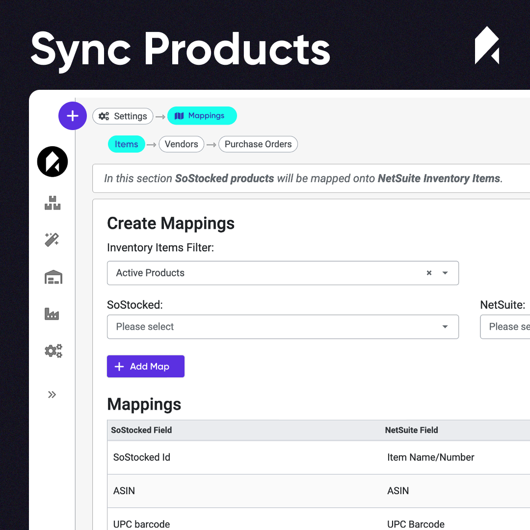Open the NetSuite Please select dropdown
The image size is (530, 530).
505,327
